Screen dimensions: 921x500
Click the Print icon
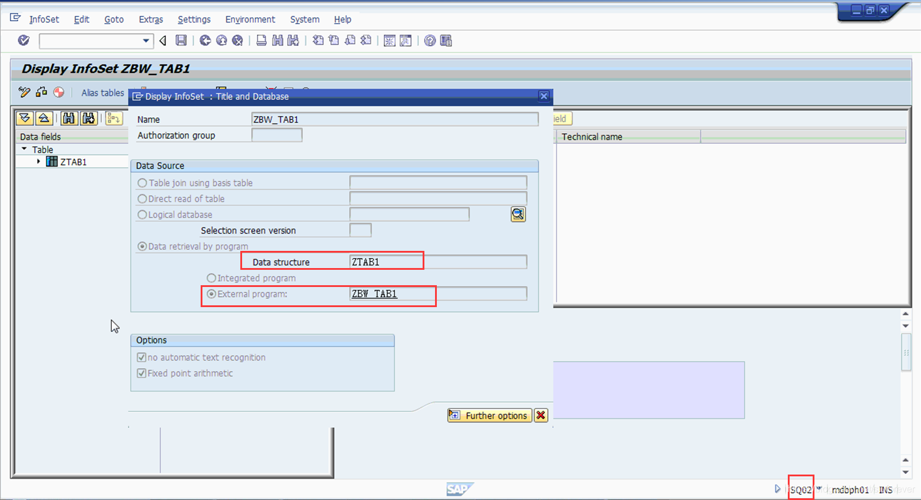(x=261, y=40)
